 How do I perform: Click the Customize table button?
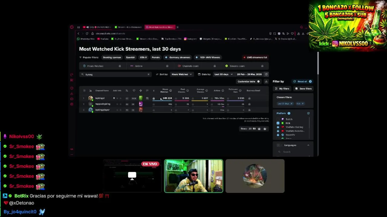(x=249, y=81)
